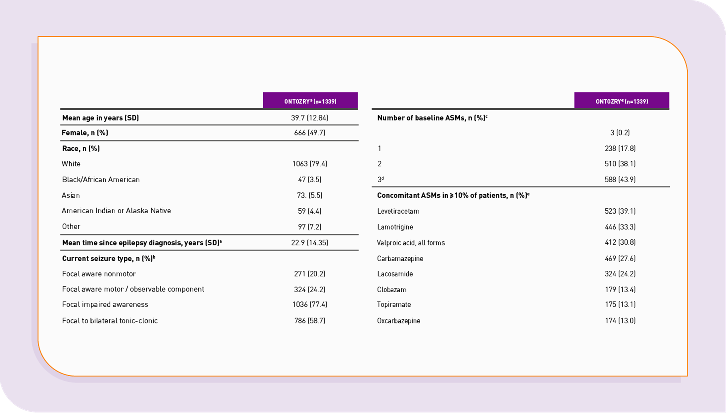Image resolution: width=727 pixels, height=413 pixels.
Task: Select 'Concomitant ASMs in ≥10% of patients' heading
Action: (x=453, y=195)
